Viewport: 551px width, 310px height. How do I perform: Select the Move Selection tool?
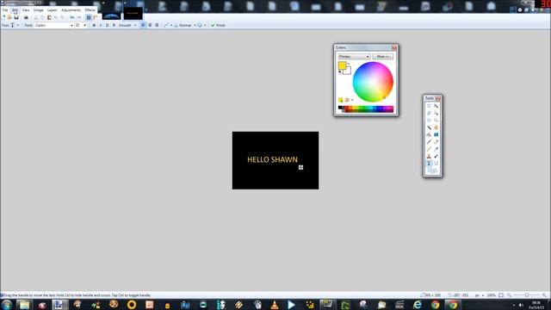(x=436, y=113)
